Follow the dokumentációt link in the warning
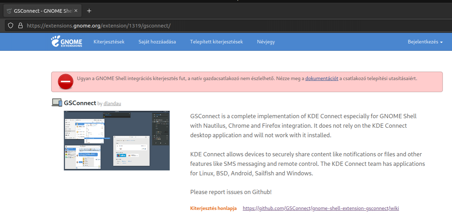The height and width of the screenshot is (217, 452). tap(322, 78)
